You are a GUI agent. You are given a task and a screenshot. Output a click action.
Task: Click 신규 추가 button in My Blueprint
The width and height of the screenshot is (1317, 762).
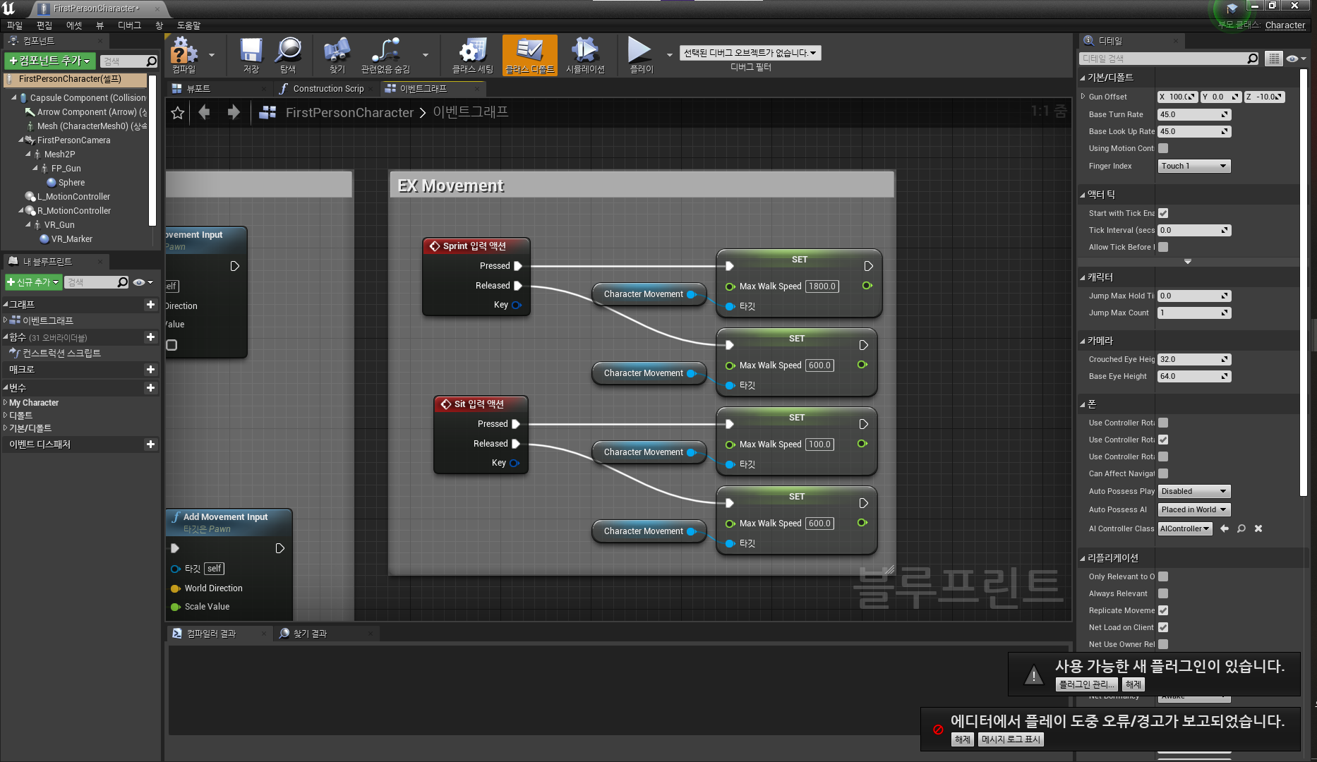pyautogui.click(x=33, y=282)
